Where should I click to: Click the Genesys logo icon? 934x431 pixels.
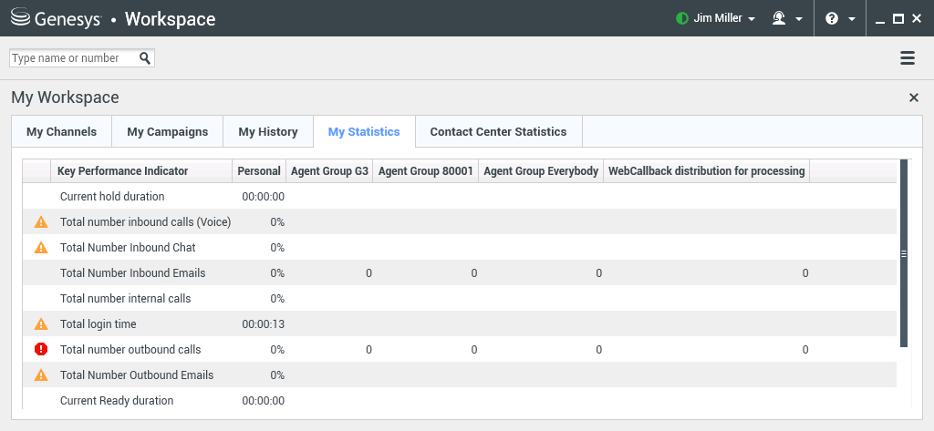[x=20, y=18]
